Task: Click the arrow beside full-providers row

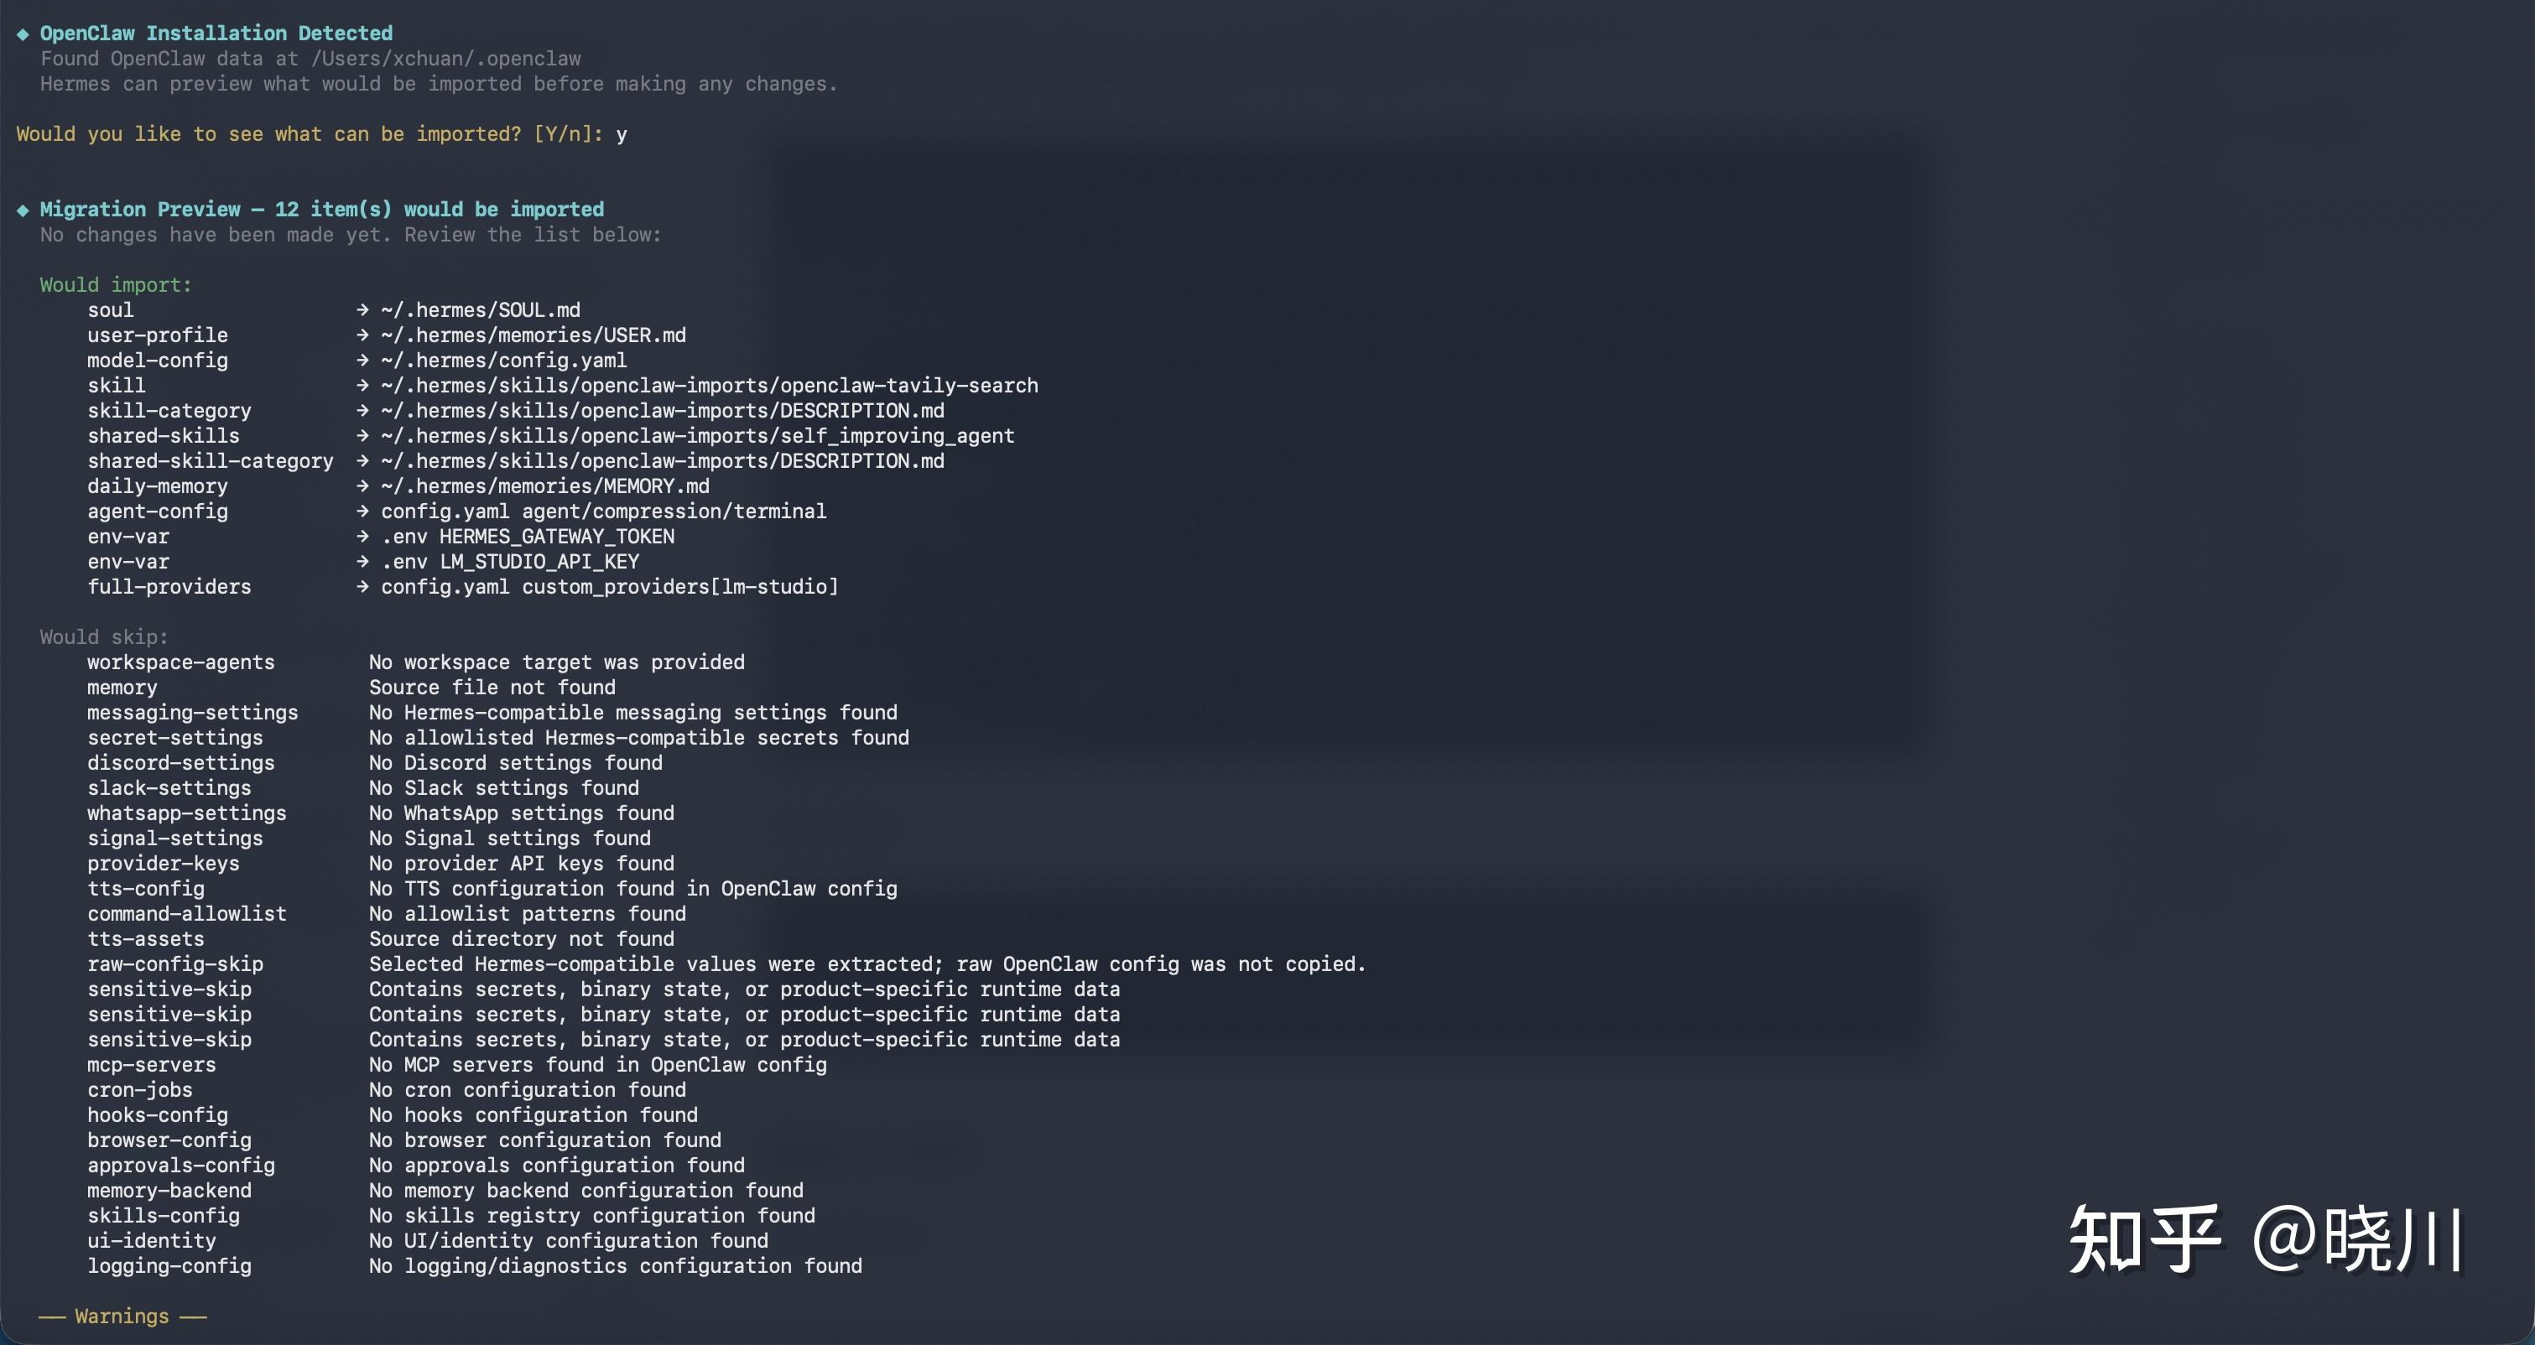Action: point(362,588)
